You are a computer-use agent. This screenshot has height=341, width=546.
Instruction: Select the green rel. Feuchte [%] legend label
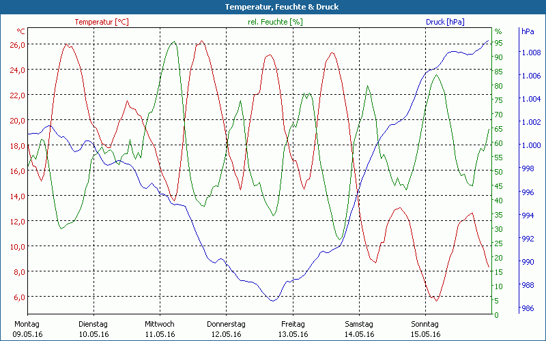click(x=274, y=22)
